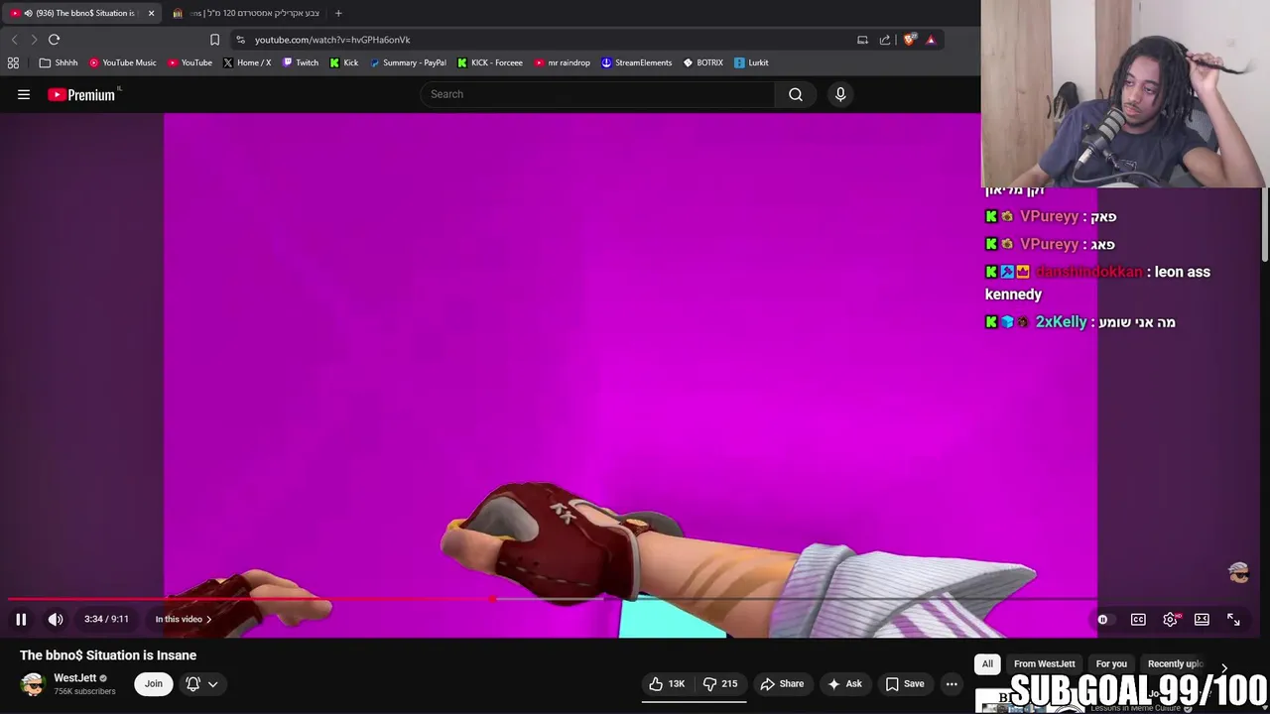Open the mr raindrop bookmark

click(563, 62)
